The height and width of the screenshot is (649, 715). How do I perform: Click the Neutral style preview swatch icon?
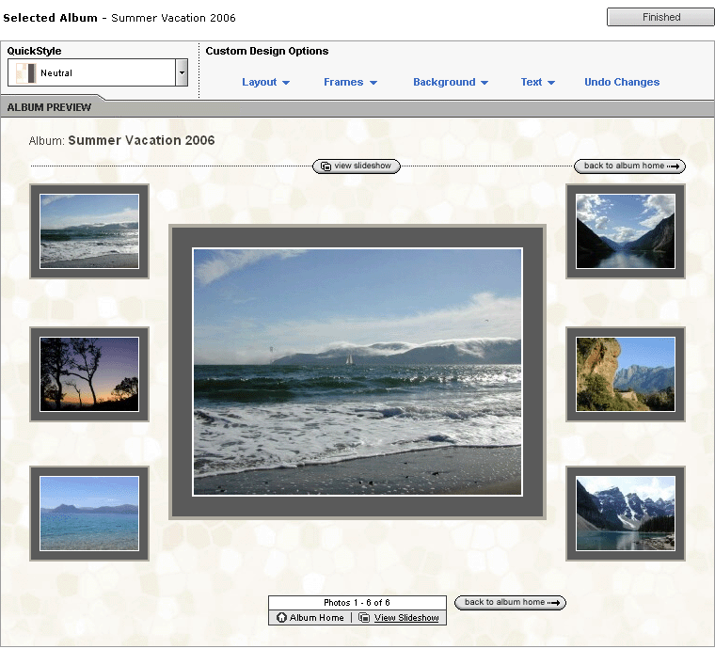pyautogui.click(x=25, y=73)
